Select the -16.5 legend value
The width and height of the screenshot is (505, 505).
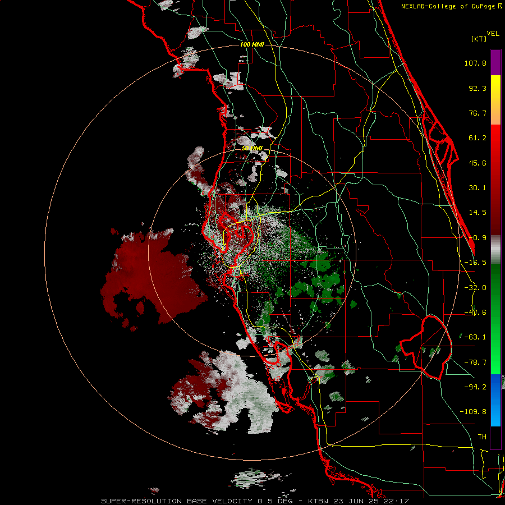tap(475, 263)
